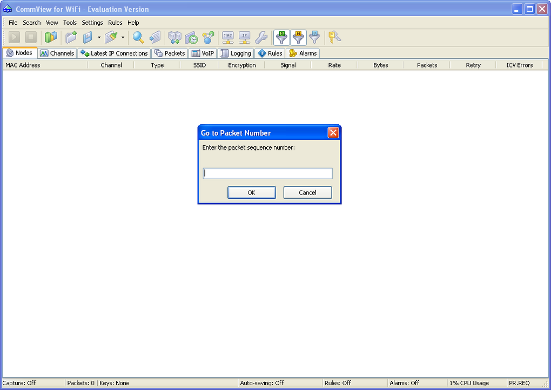Switch to the Alarms tab

pyautogui.click(x=303, y=53)
